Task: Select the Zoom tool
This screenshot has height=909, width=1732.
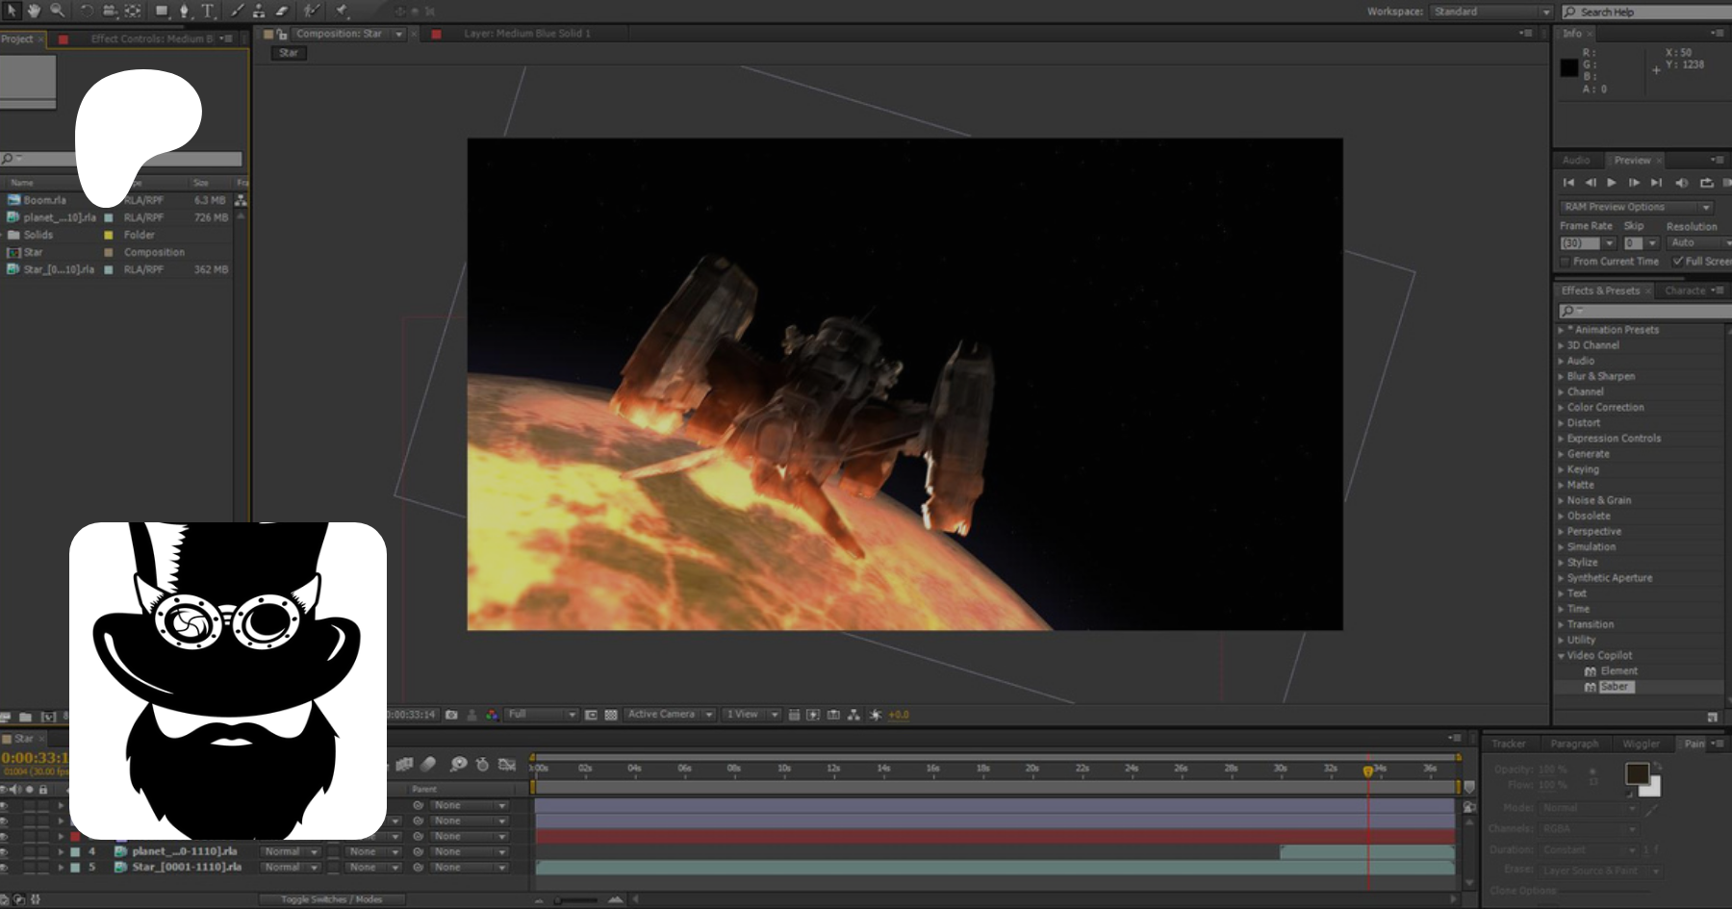Action: (x=58, y=11)
